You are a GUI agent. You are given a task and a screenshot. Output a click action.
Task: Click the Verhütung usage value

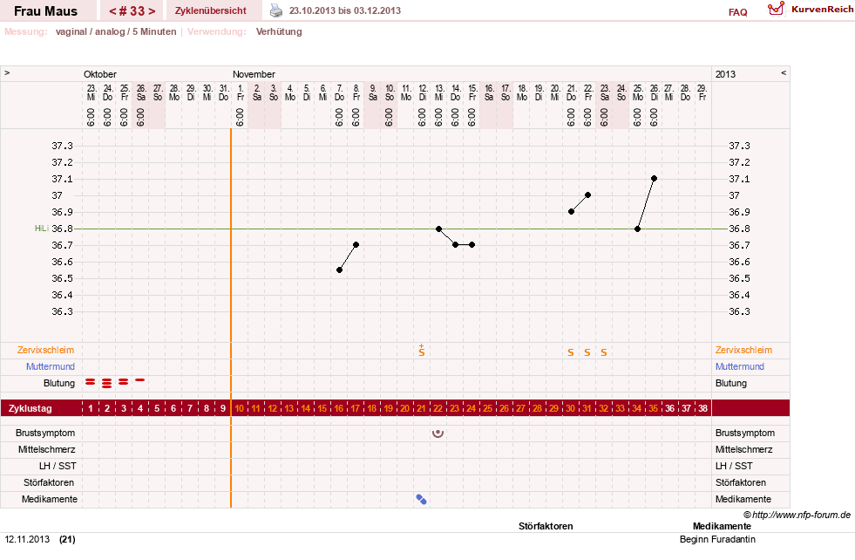[279, 31]
